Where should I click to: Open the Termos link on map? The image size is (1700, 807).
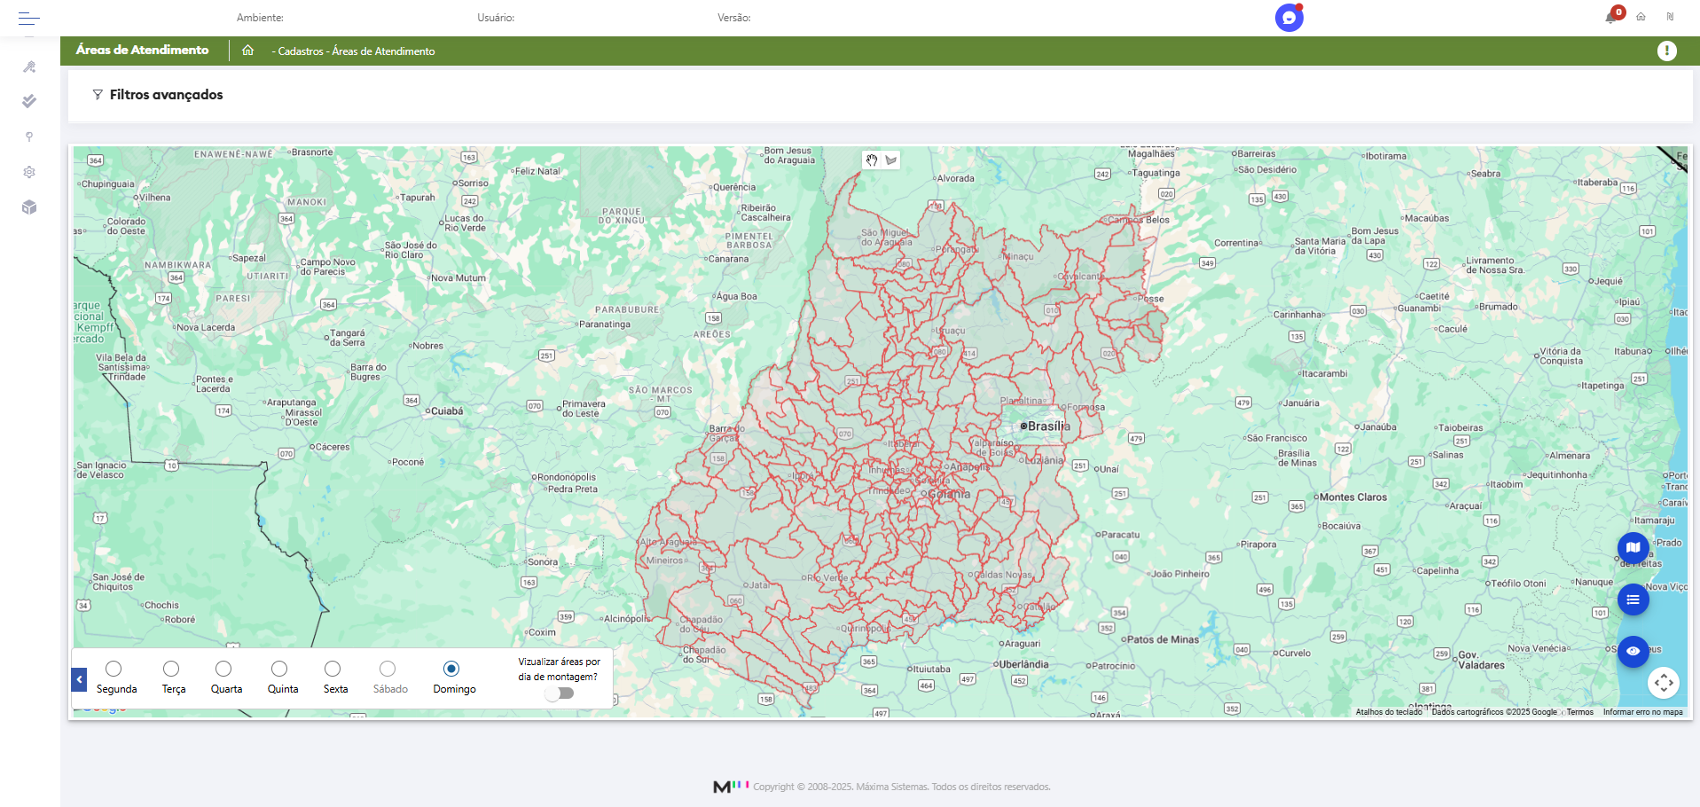[x=1579, y=712]
